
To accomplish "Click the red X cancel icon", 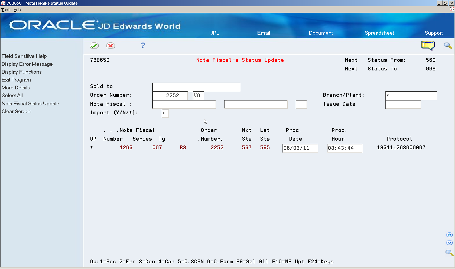I will (x=110, y=46).
